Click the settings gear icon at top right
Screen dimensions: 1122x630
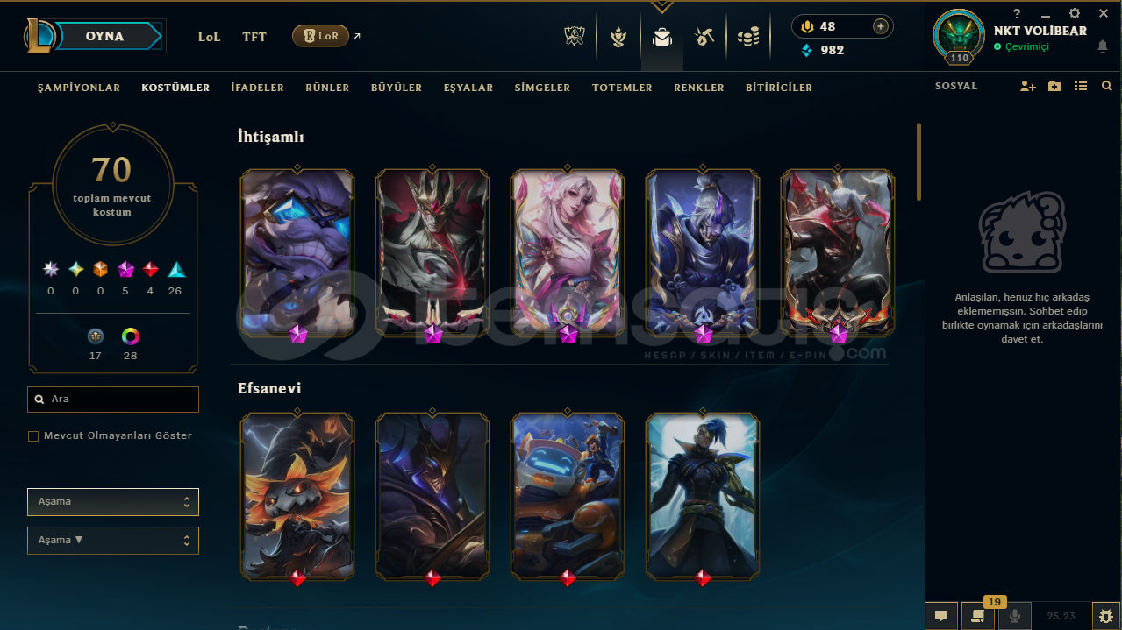tap(1075, 13)
